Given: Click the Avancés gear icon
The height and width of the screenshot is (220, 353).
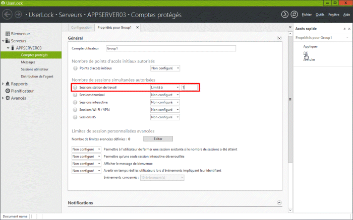Looking at the screenshot, I should coord(8,98).
